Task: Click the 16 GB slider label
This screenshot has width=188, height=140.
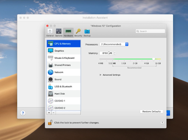Action: tap(158, 63)
